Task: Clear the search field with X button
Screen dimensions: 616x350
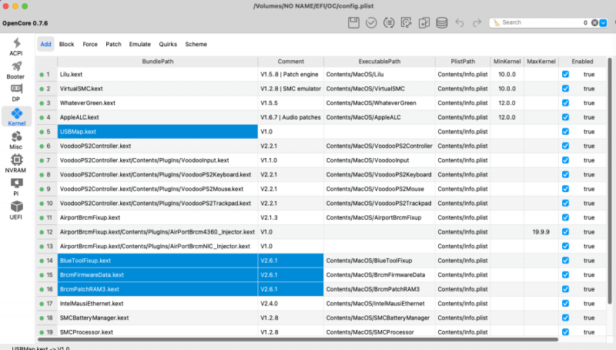Action: (x=593, y=23)
